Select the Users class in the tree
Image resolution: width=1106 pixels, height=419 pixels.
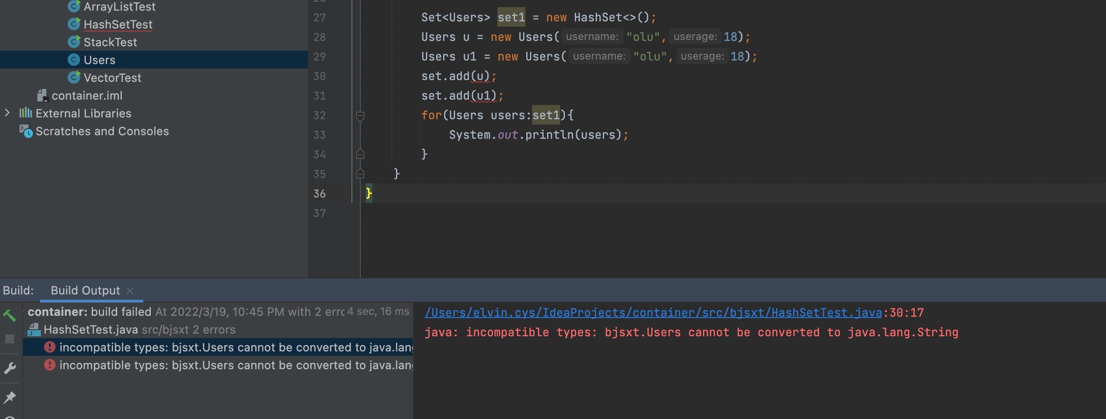pos(99,60)
